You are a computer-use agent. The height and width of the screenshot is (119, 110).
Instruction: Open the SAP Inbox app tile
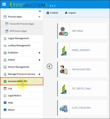82,31
